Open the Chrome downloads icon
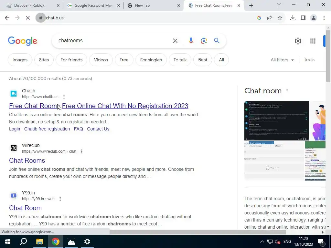Viewport: 331px width, 248px height. click(293, 18)
